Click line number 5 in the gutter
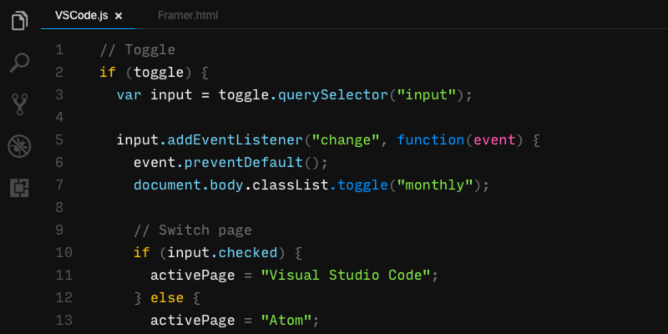The width and height of the screenshot is (668, 334). click(x=59, y=140)
